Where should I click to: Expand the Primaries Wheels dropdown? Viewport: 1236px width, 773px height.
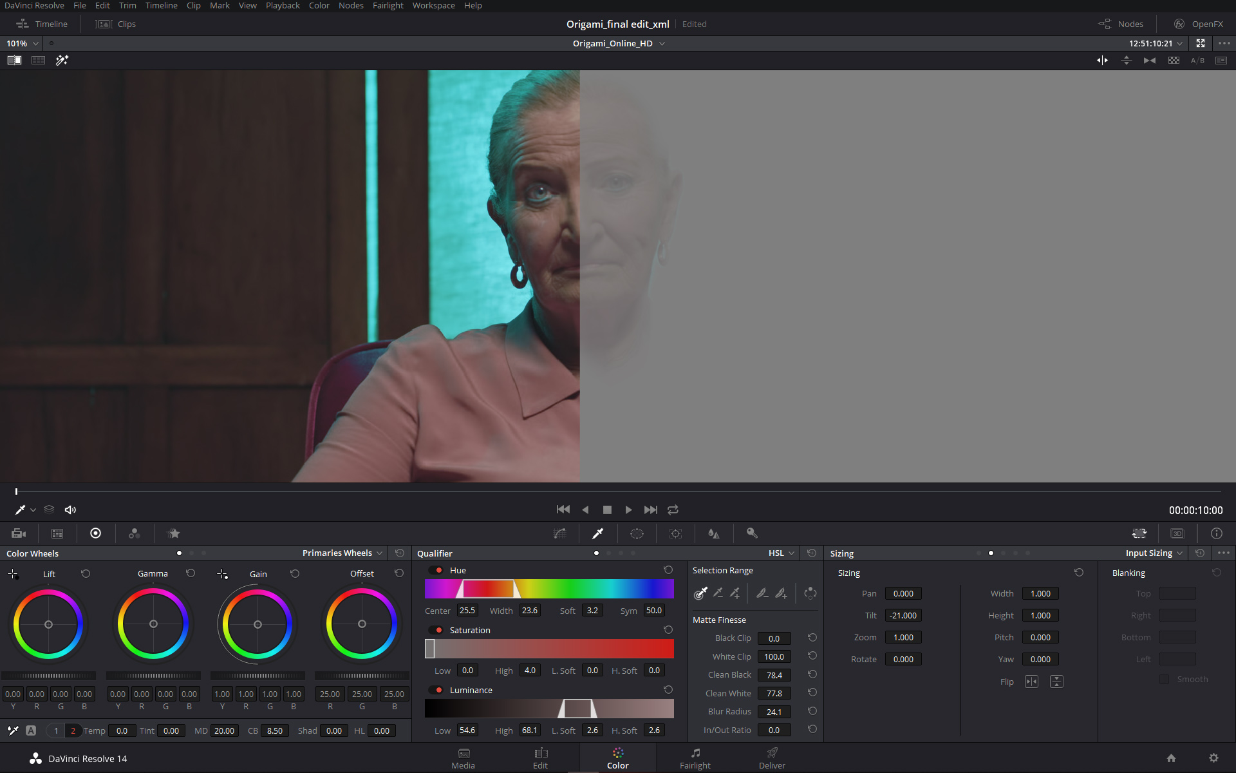(342, 553)
